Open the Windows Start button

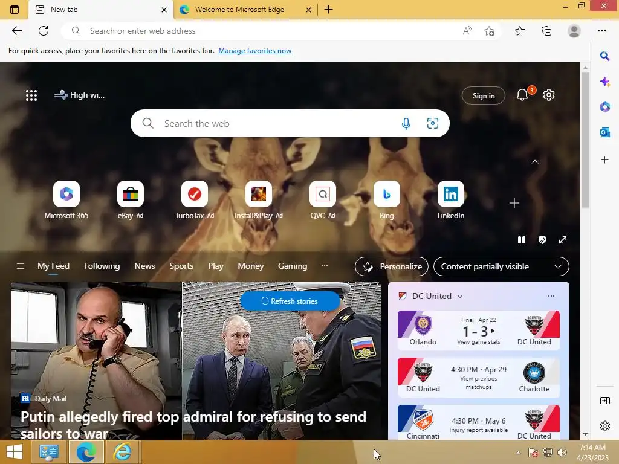15,452
